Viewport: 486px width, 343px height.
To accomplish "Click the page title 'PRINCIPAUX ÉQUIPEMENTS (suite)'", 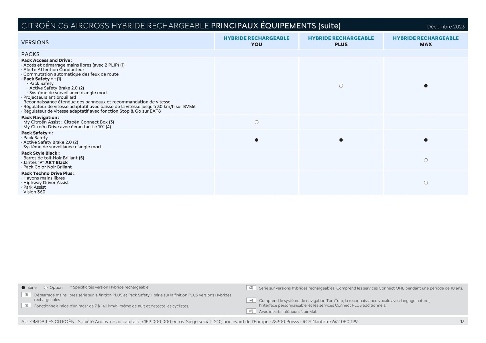I will pos(276,26).
